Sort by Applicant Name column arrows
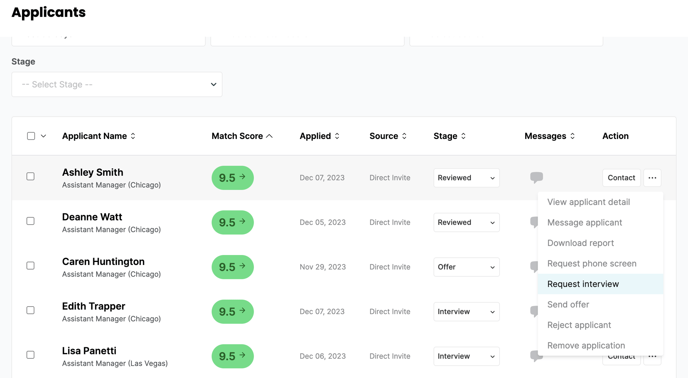Viewport: 688px width, 378px height. point(133,136)
